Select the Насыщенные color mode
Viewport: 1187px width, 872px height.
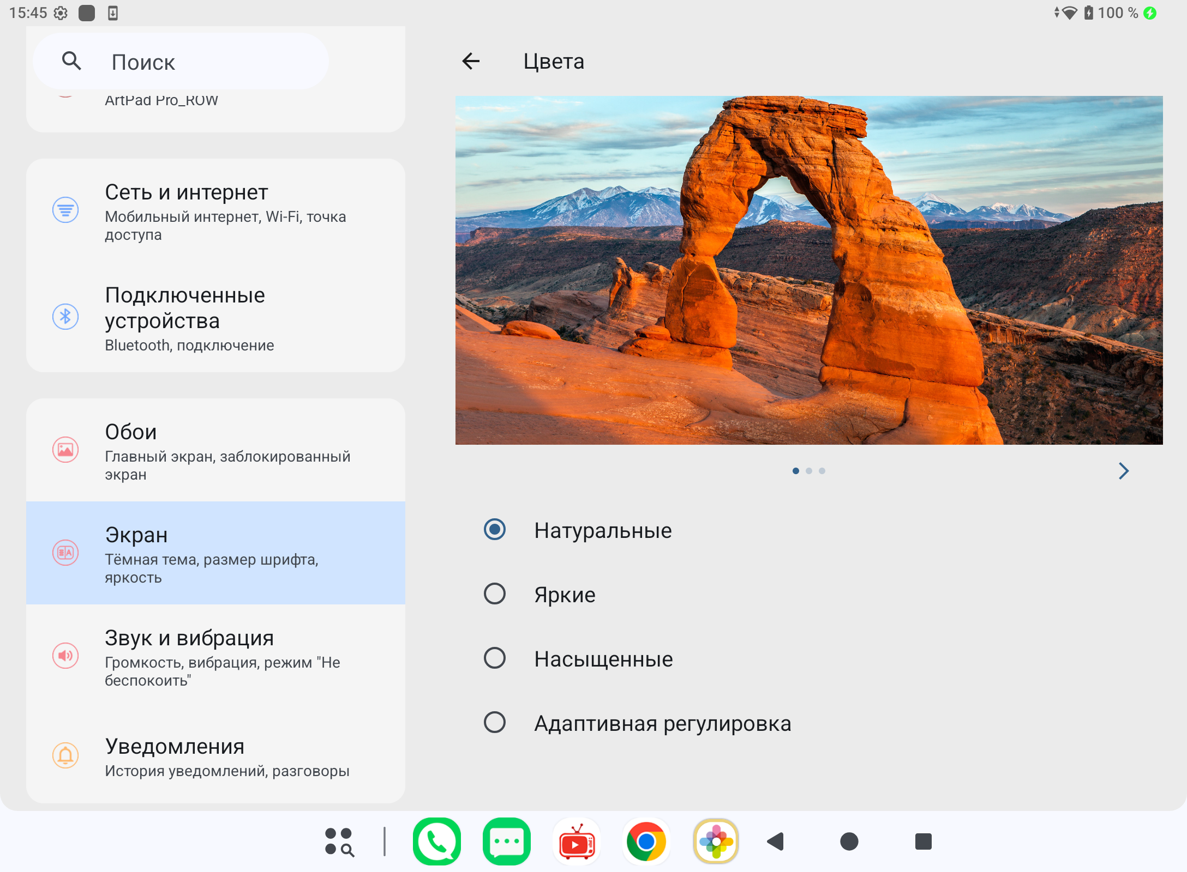coord(495,658)
